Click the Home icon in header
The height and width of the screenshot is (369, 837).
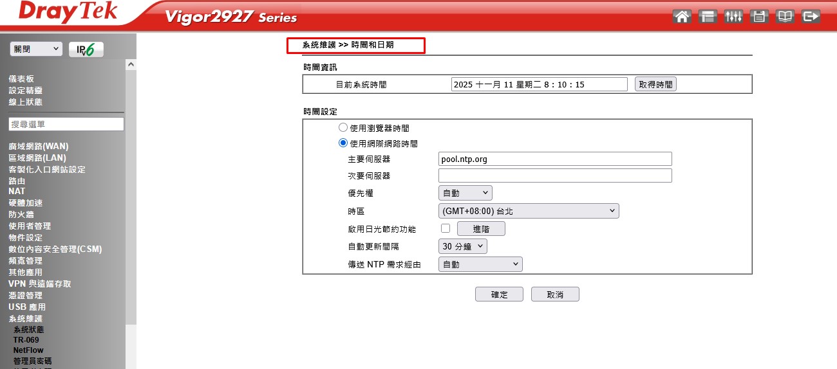point(682,17)
